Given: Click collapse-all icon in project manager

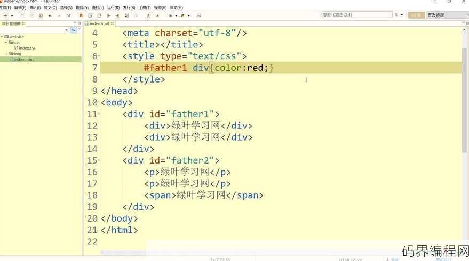Looking at the screenshot, I should click(67, 30).
